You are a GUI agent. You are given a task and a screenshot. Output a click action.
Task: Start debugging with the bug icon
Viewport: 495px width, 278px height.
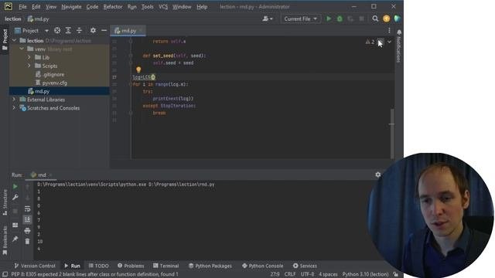click(340, 19)
